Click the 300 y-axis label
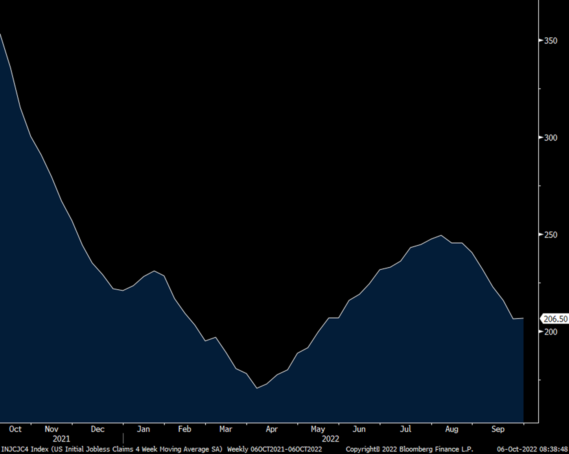 (x=551, y=138)
